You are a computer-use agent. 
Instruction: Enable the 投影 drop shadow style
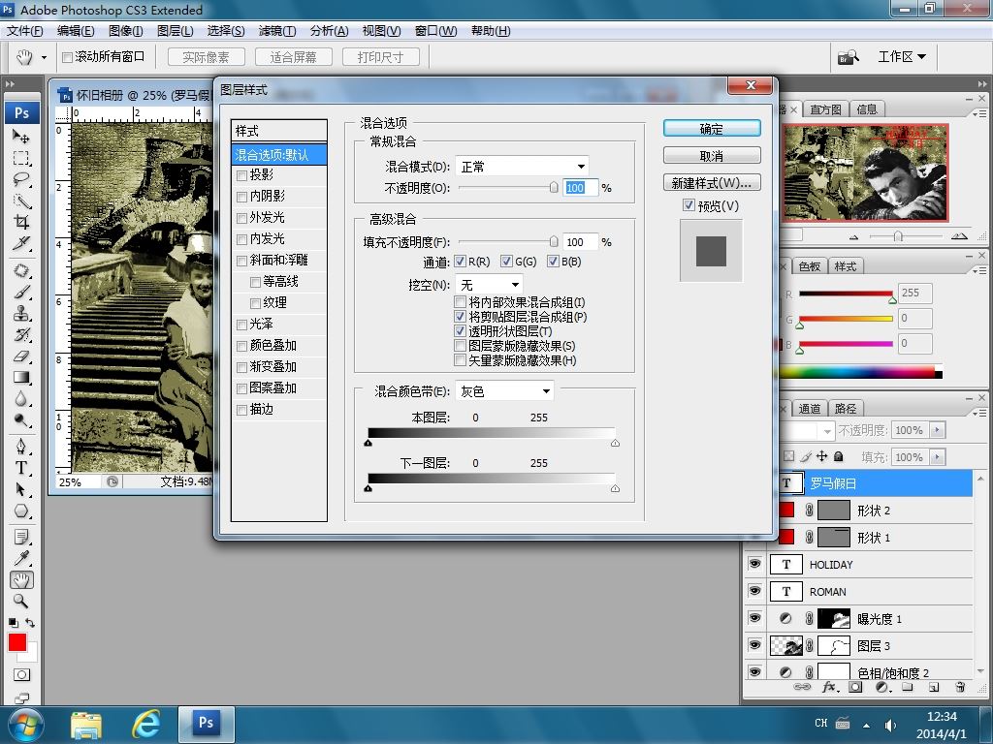[x=241, y=175]
